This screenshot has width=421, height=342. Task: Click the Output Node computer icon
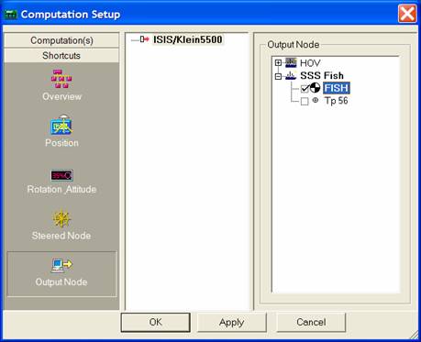(61, 265)
